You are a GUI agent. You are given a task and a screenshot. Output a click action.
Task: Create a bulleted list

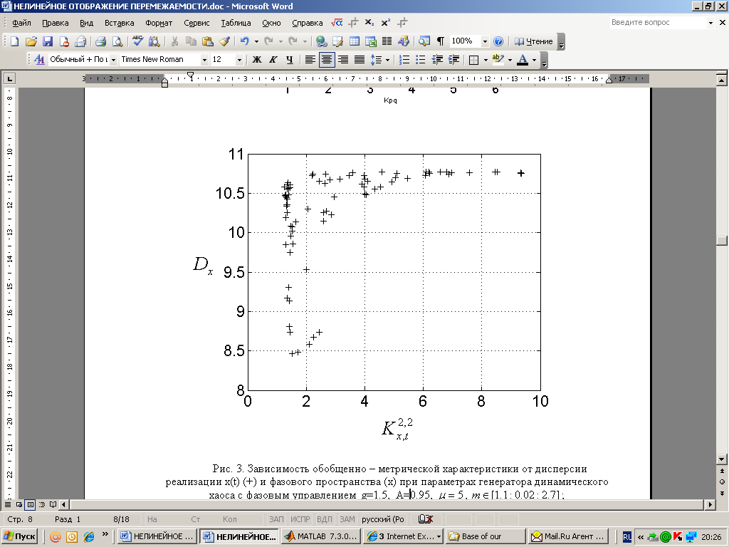pos(420,60)
